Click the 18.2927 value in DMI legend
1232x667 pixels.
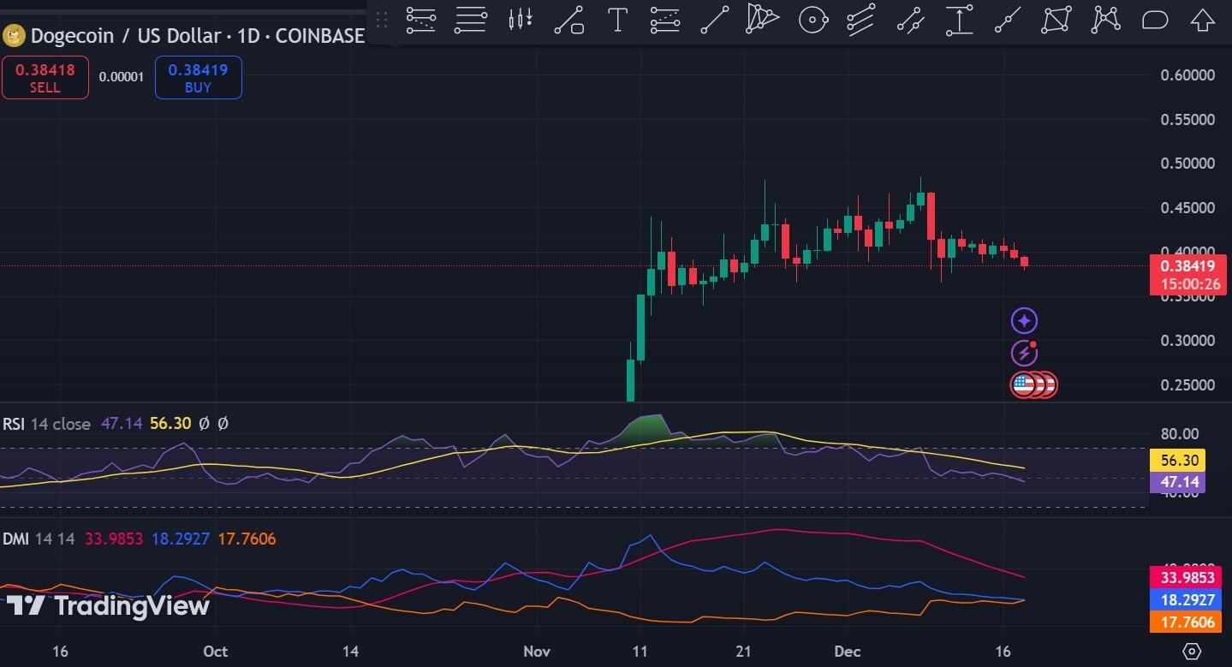pos(181,539)
